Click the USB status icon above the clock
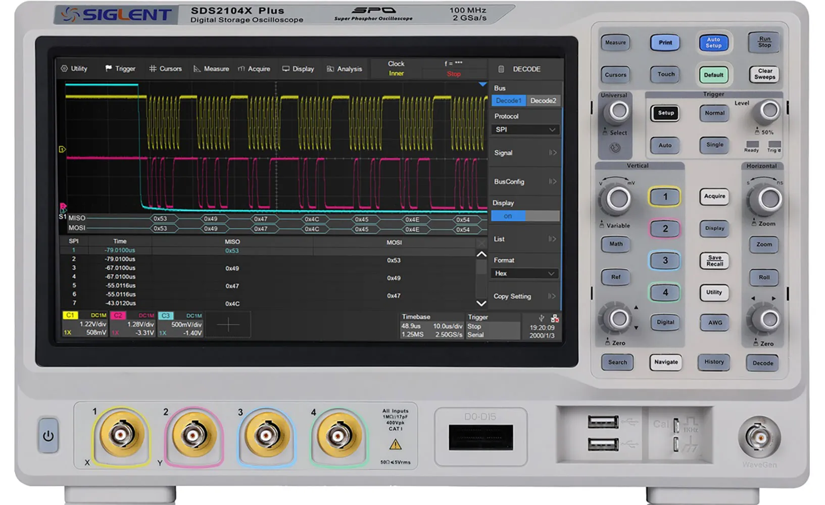Image resolution: width=825 pixels, height=505 pixels. [x=542, y=318]
